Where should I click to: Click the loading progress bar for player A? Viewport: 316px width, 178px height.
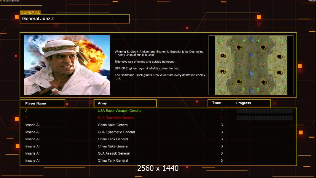click(x=265, y=111)
